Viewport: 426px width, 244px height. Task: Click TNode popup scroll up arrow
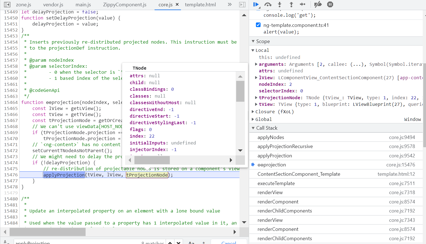240,76
